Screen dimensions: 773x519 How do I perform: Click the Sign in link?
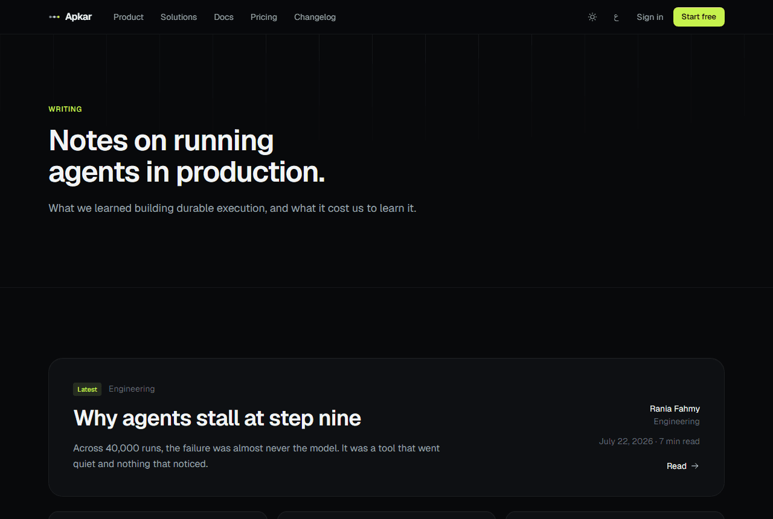coord(650,17)
